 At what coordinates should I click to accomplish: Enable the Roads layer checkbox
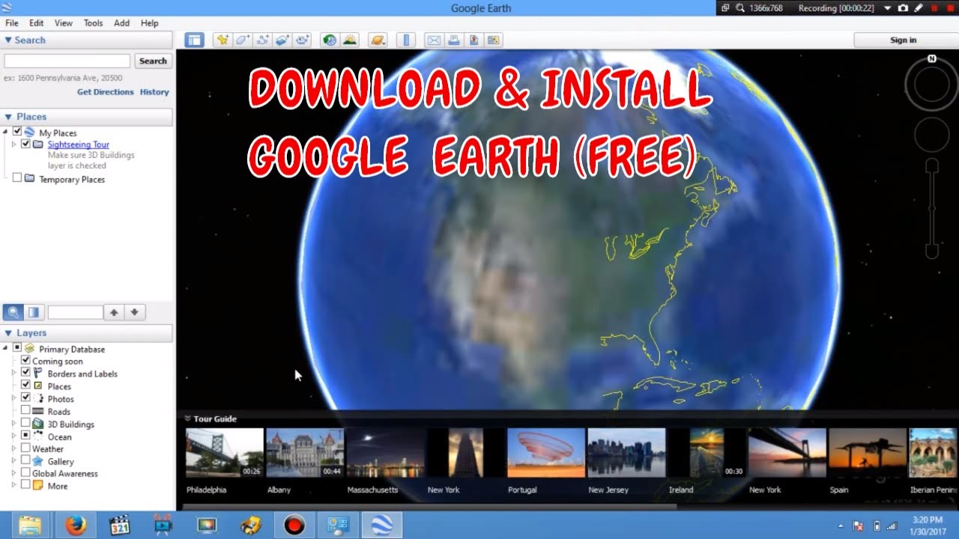pos(26,410)
